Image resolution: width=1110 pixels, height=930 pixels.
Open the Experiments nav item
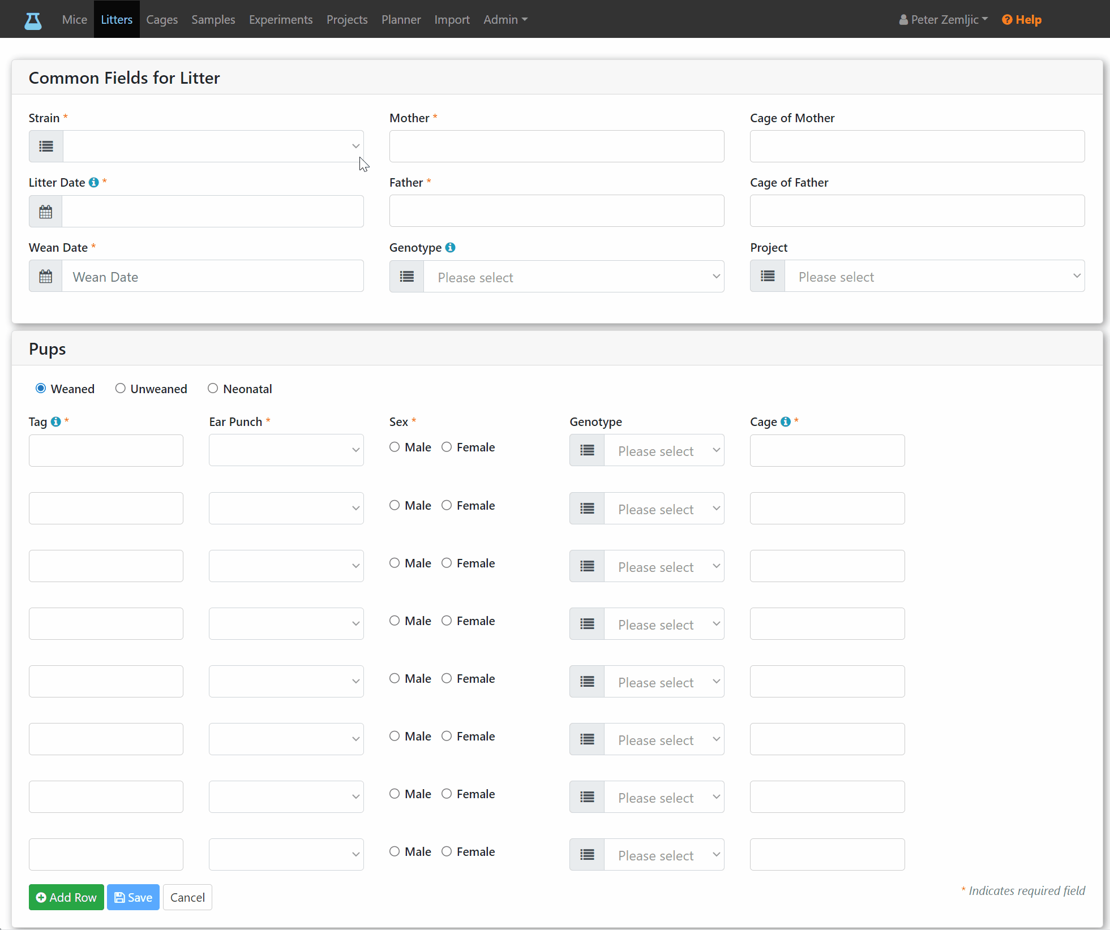(x=281, y=20)
